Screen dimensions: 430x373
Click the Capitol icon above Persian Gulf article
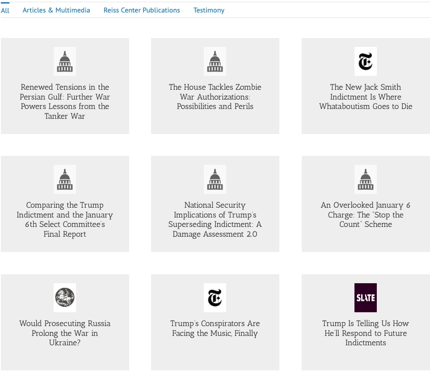click(x=65, y=62)
